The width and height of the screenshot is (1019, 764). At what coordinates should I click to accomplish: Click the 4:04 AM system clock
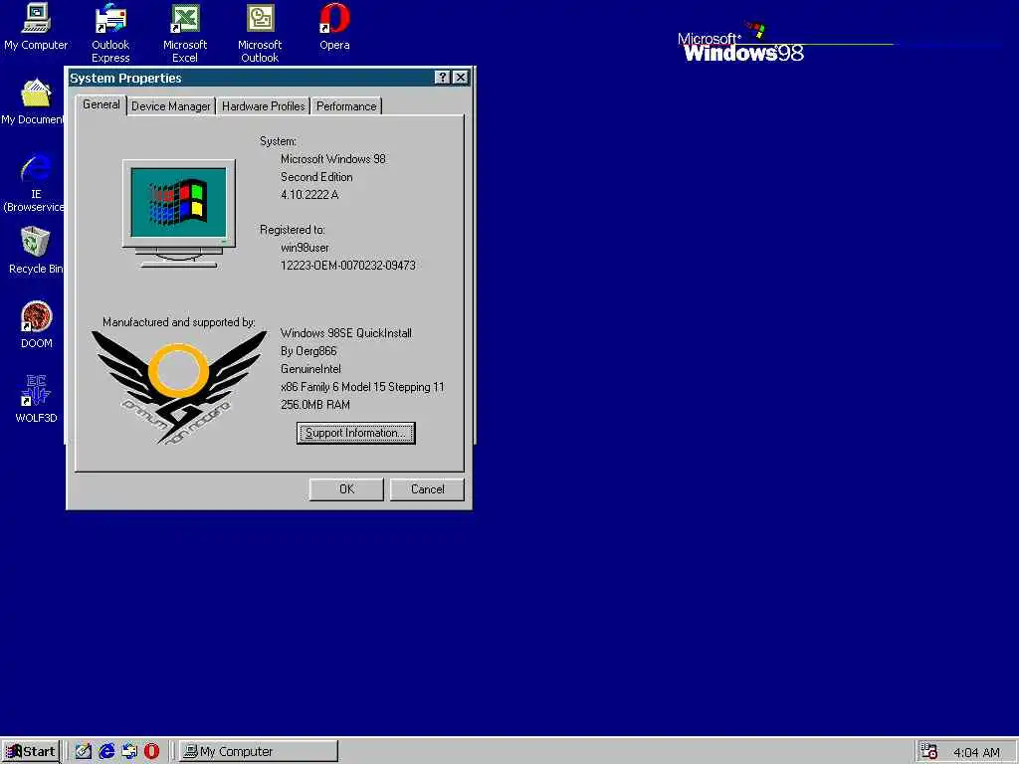pyautogui.click(x=976, y=752)
